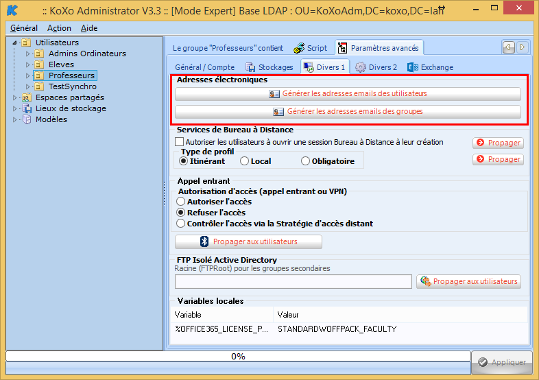539x380 pixels.
Task: Click the group email address card icon
Action: click(x=278, y=112)
